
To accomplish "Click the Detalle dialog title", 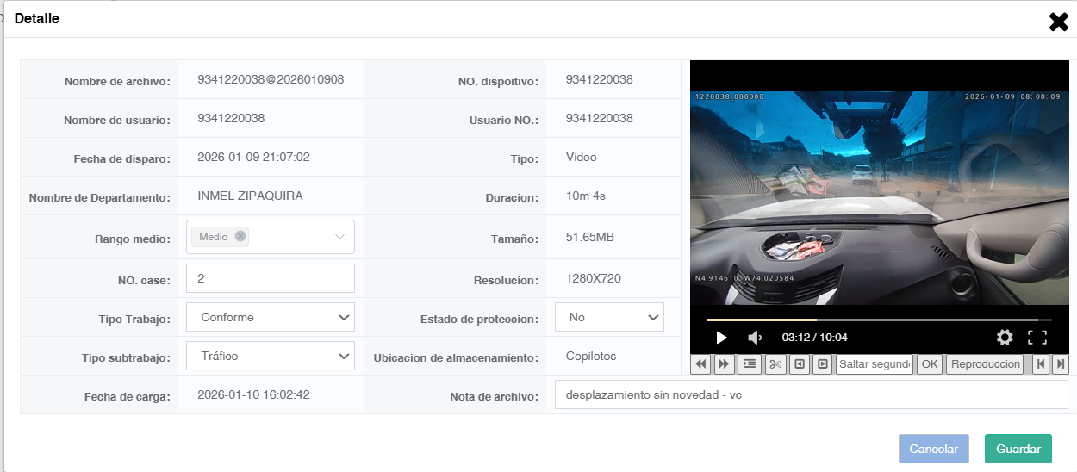I will coord(37,18).
